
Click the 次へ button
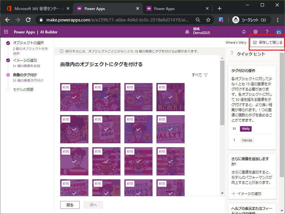coord(93,205)
